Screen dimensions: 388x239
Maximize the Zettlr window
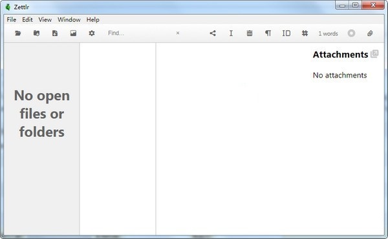click(355, 5)
